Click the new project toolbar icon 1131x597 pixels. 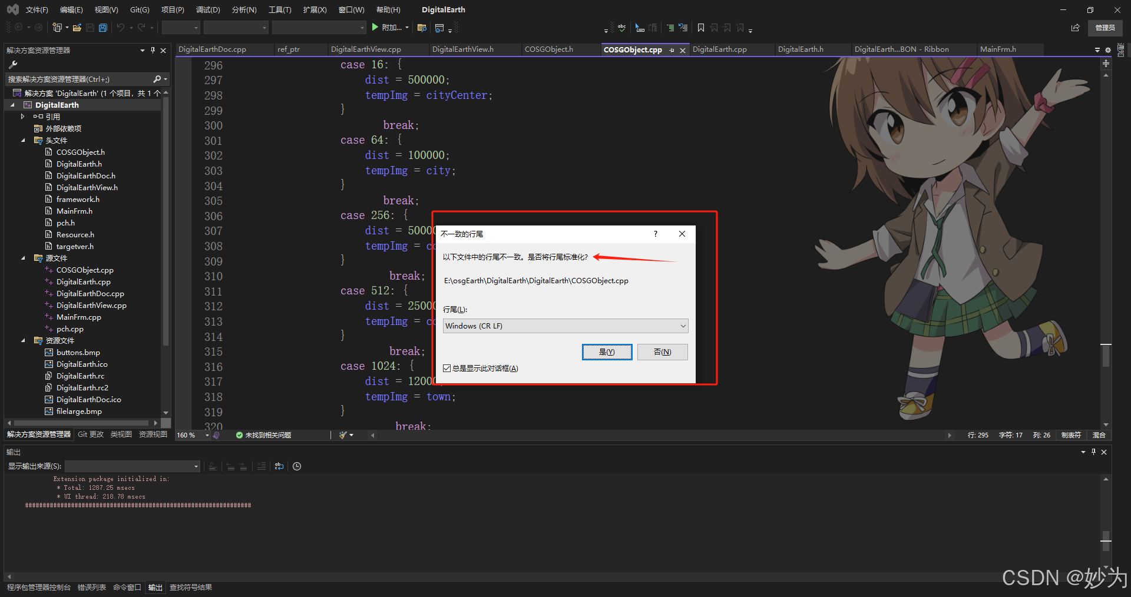[x=57, y=28]
